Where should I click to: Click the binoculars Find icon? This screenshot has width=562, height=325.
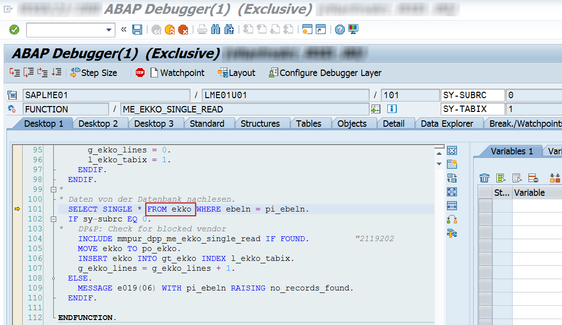[216, 30]
